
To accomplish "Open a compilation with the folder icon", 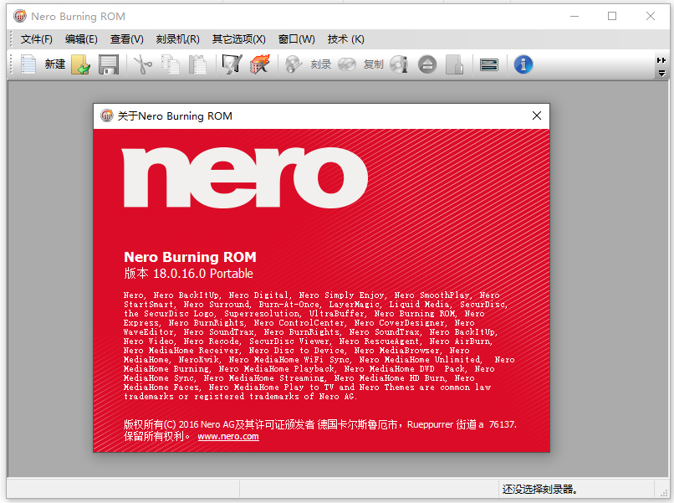I will (x=81, y=64).
